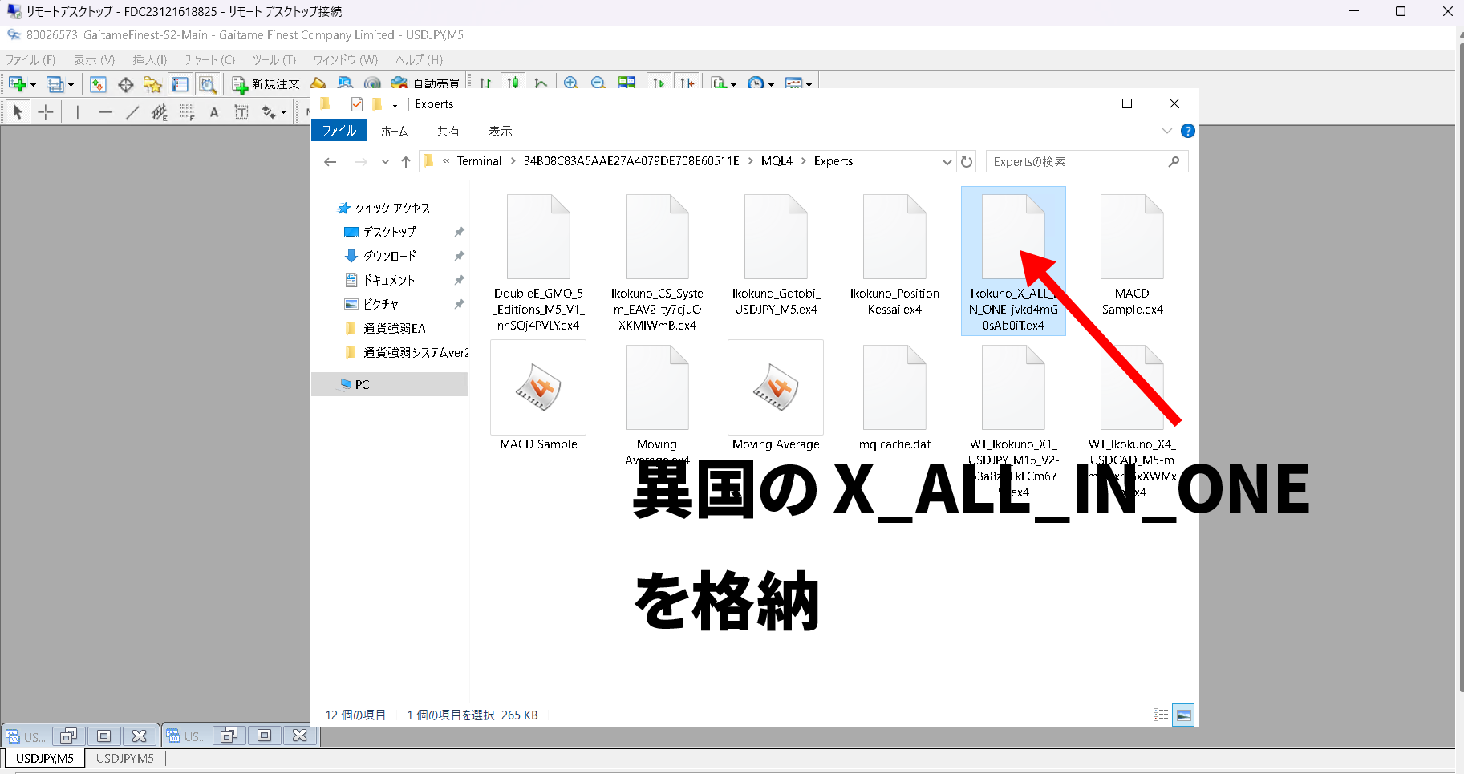Image resolution: width=1464 pixels, height=774 pixels.
Task: Expand the Explorer ribbon chevron
Action: tap(1166, 131)
